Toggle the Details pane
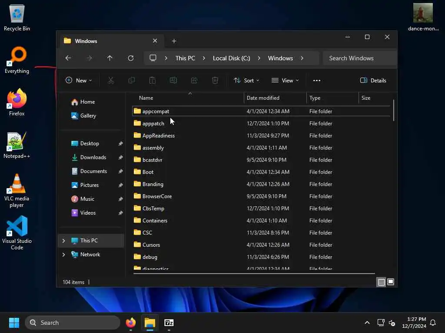This screenshot has width=445, height=333. coord(373,80)
